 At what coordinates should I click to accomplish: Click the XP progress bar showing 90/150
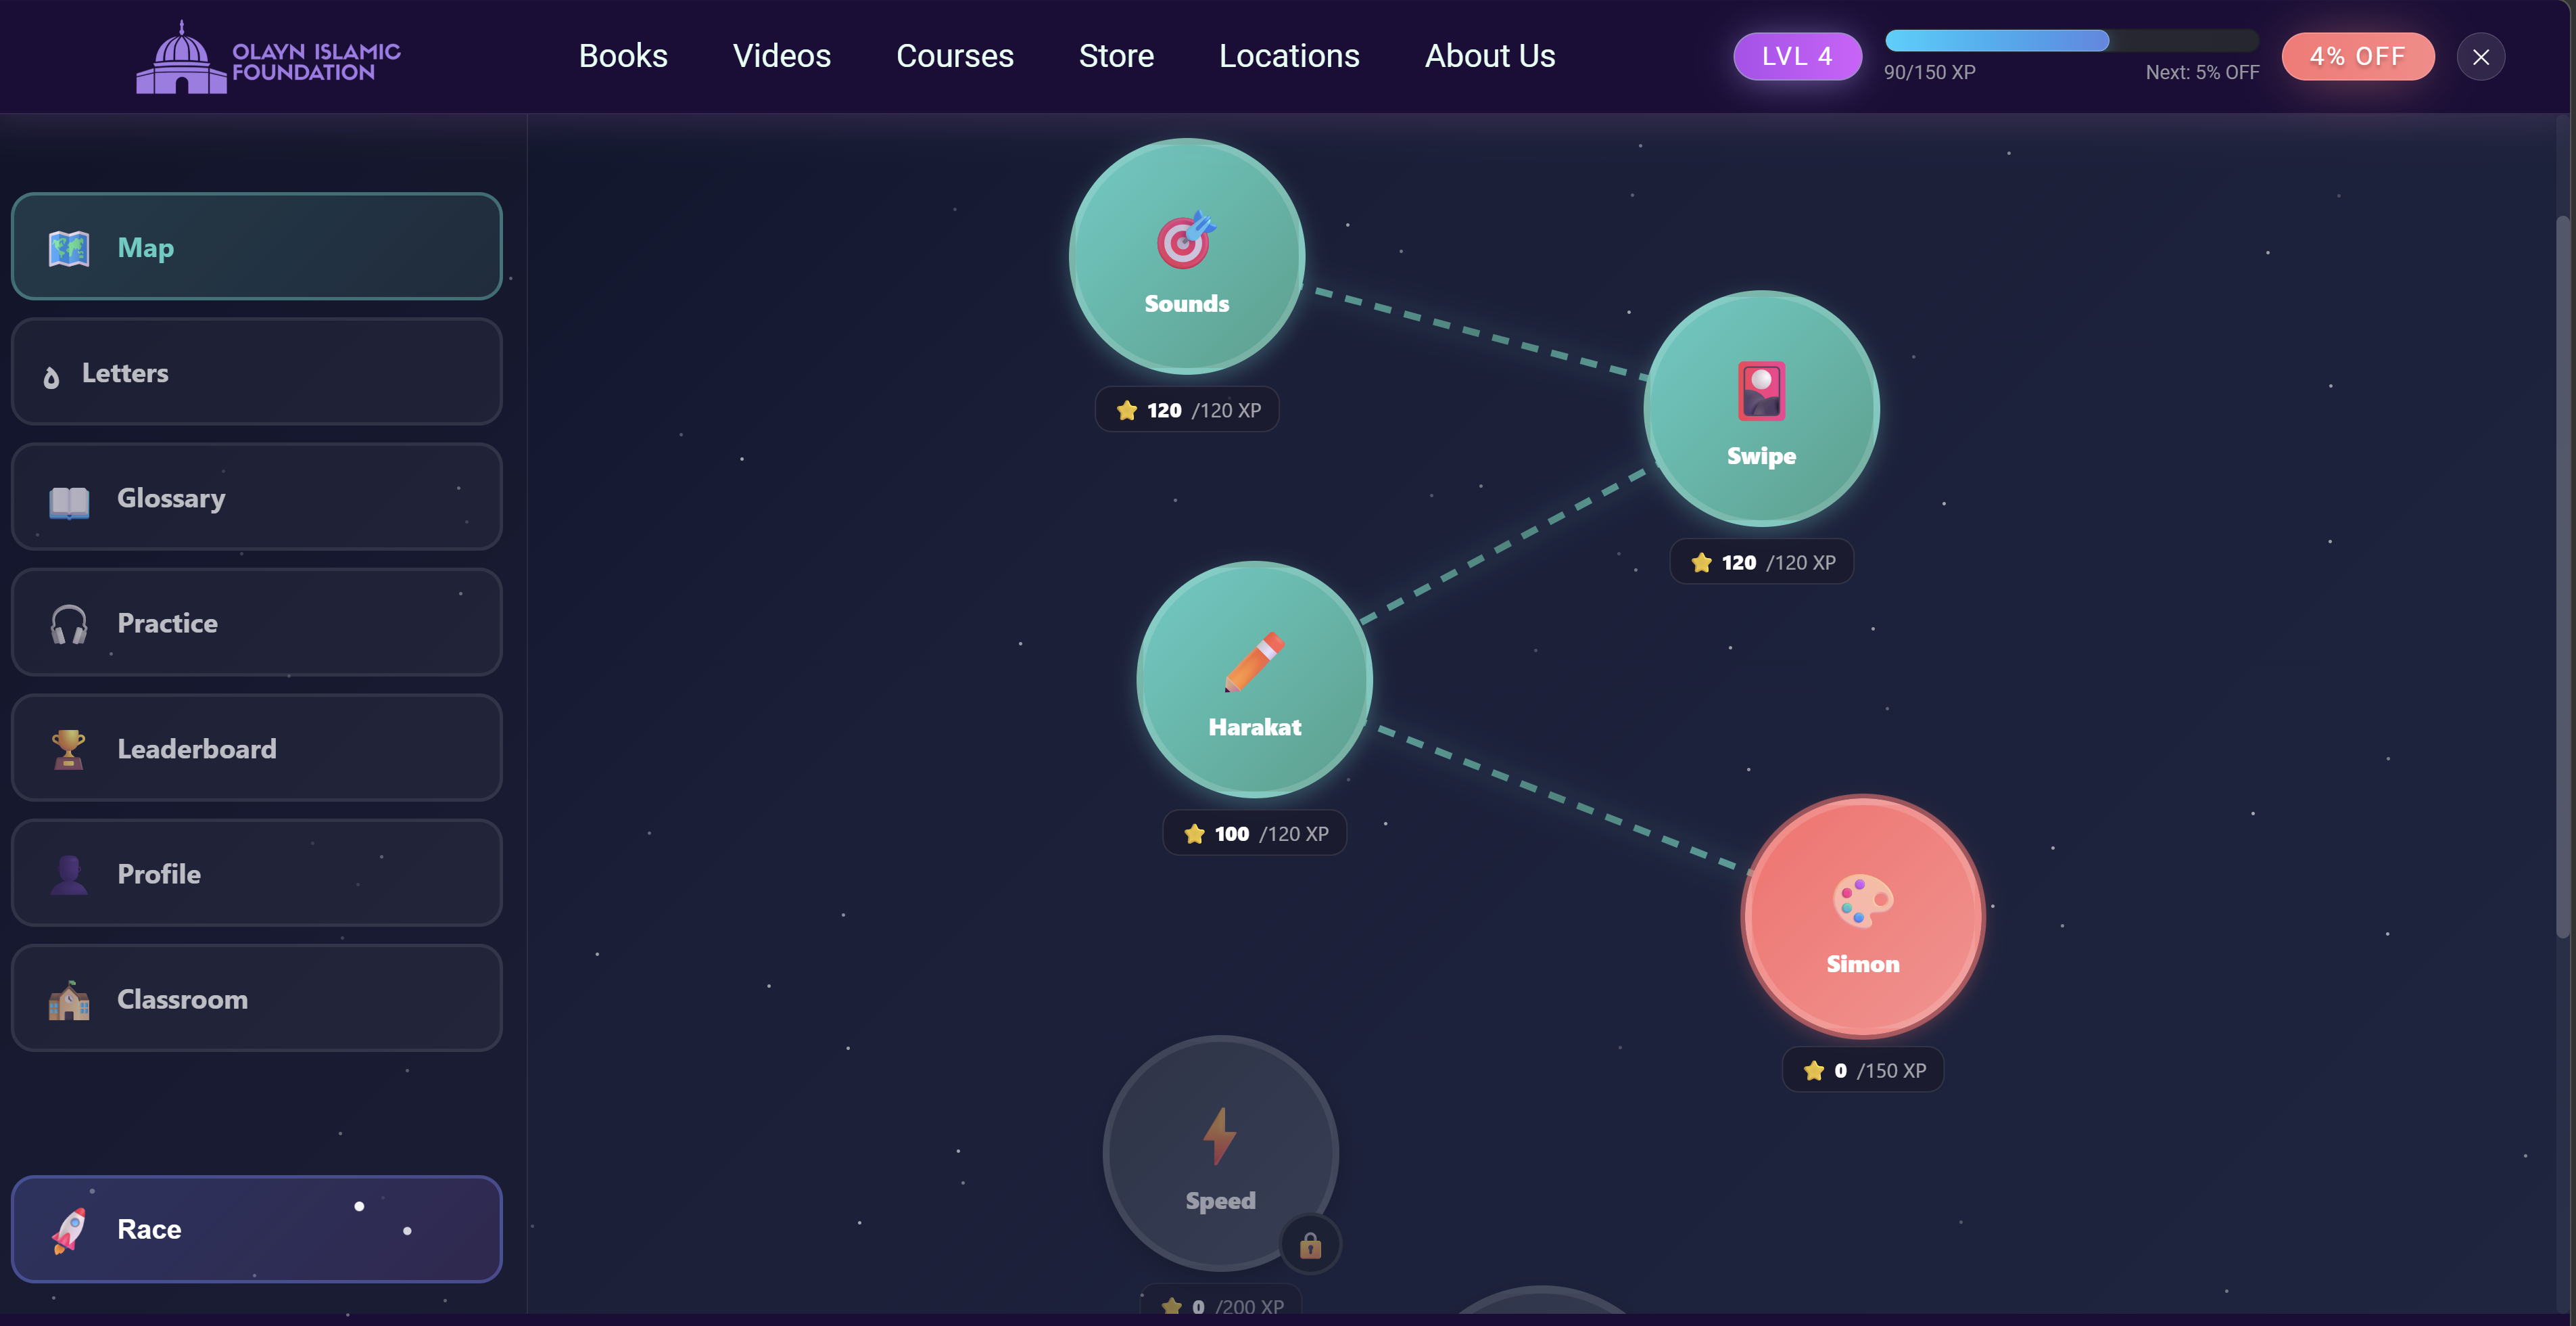2070,41
